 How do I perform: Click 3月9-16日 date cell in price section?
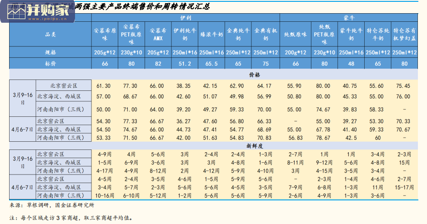coord(23,98)
